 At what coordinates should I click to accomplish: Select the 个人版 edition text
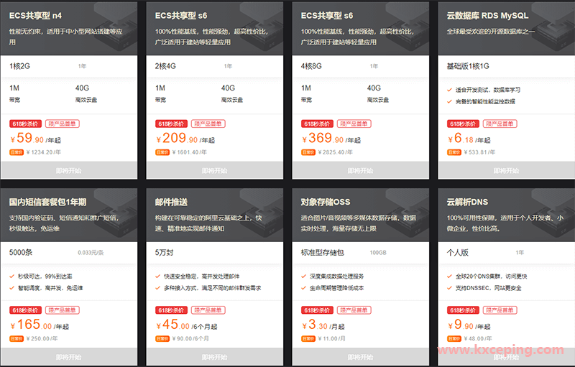pyautogui.click(x=458, y=253)
